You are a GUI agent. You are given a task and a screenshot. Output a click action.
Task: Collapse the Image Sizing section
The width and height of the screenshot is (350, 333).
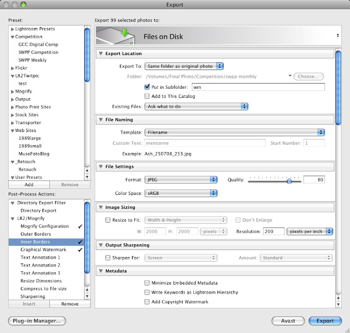pyautogui.click(x=101, y=207)
